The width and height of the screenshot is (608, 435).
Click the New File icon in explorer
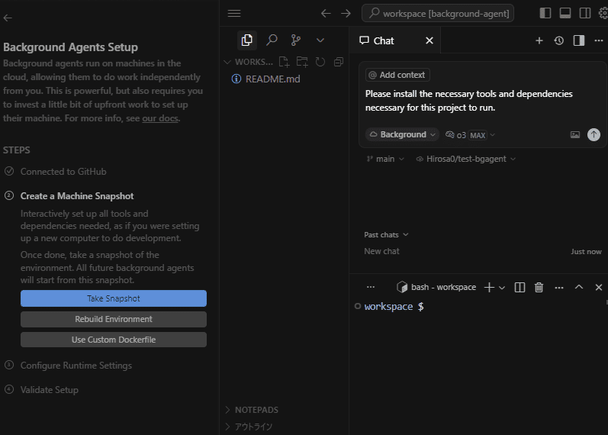coord(284,62)
